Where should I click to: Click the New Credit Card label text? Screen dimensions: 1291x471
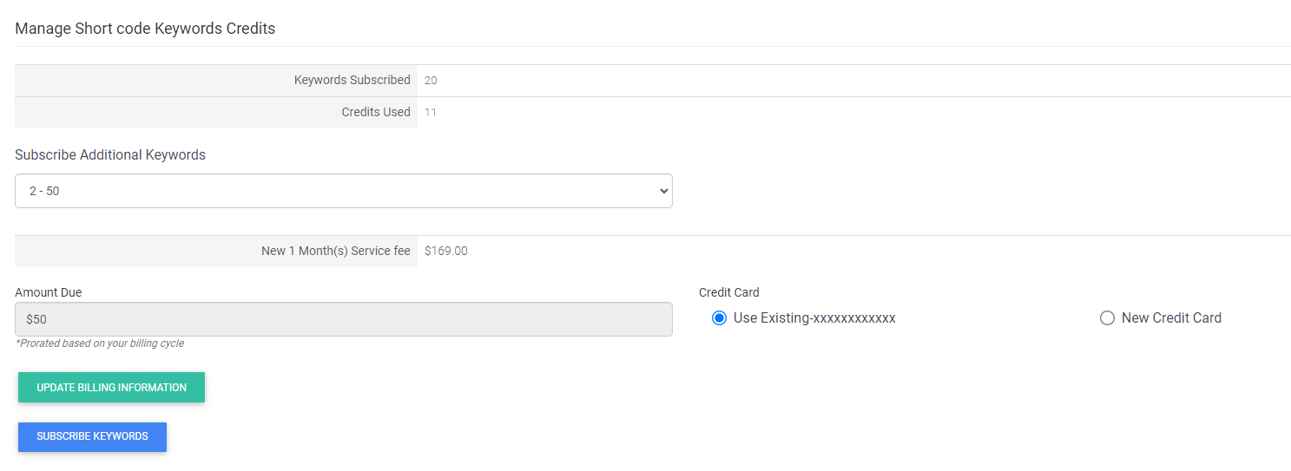point(1171,318)
